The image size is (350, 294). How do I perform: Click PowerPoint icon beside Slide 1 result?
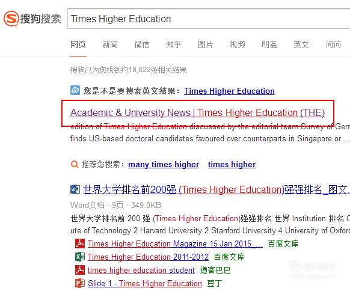coord(80,283)
